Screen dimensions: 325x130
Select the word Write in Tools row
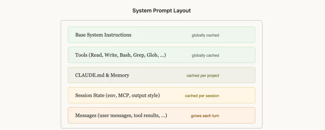[112, 55]
